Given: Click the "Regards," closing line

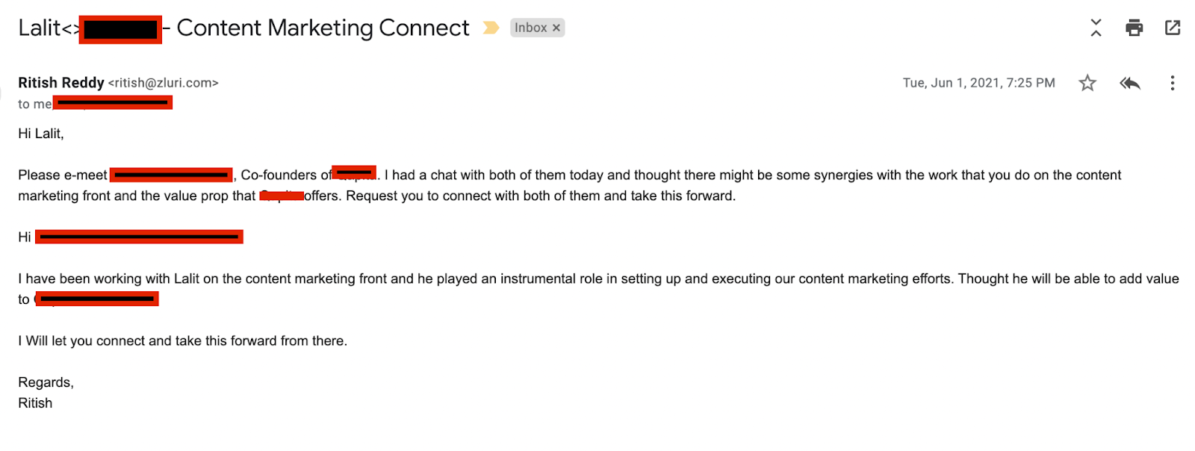Looking at the screenshot, I should point(46,382).
